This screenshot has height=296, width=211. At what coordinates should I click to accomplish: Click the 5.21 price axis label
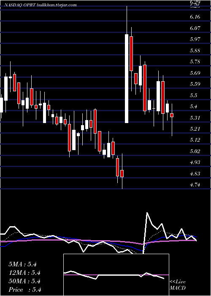(x=195, y=129)
